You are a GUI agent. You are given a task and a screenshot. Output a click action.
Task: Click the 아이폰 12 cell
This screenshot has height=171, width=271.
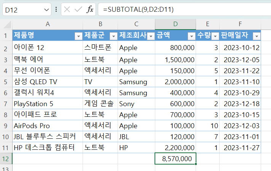pos(48,47)
